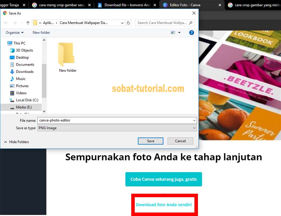This screenshot has width=281, height=216.
Task: Click the Download foto Anda sendiri link
Action: [164, 205]
